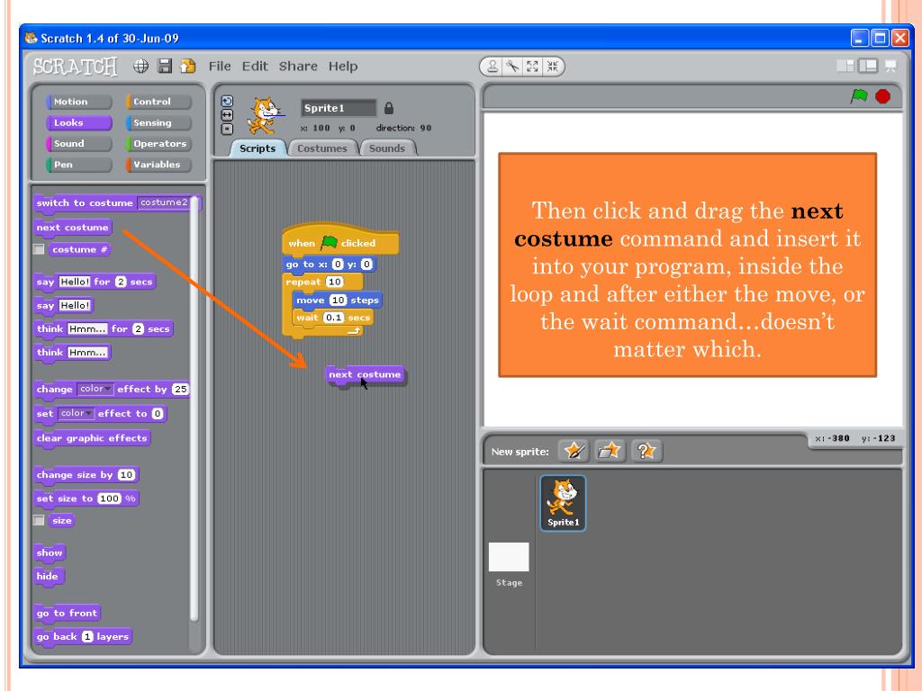Click the 'when flag clicked' hat block

click(x=339, y=240)
